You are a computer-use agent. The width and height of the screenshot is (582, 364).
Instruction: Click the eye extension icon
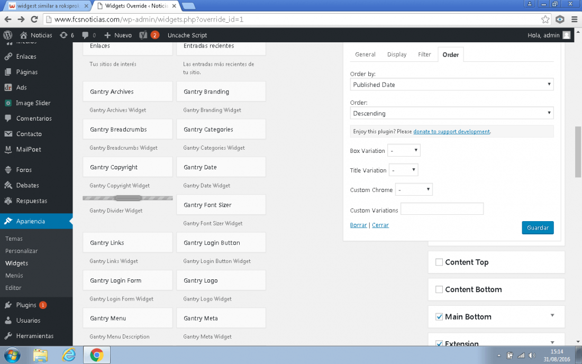tap(560, 19)
